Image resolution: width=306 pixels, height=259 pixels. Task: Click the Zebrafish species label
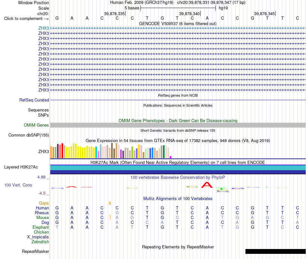[x=40, y=242]
